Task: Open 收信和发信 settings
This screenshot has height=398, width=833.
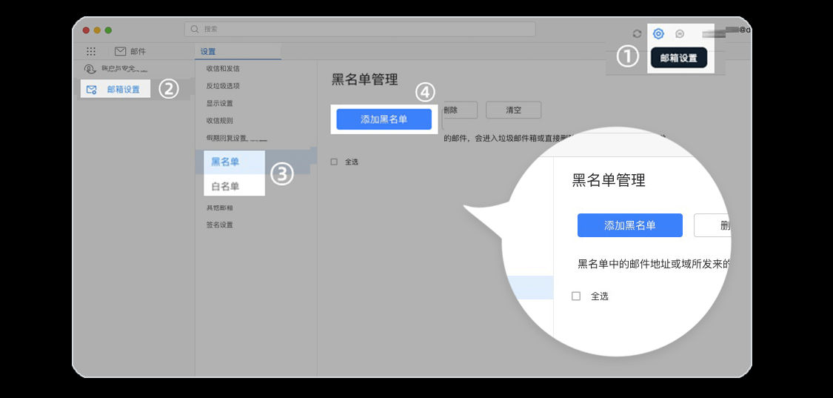Action: pyautogui.click(x=223, y=69)
